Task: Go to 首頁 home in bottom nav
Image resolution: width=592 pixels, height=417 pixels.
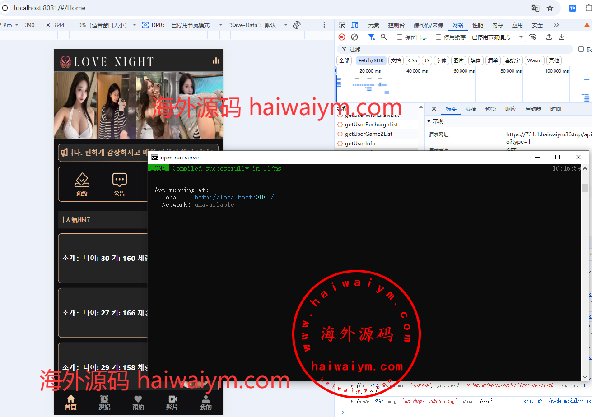Action: 71,403
